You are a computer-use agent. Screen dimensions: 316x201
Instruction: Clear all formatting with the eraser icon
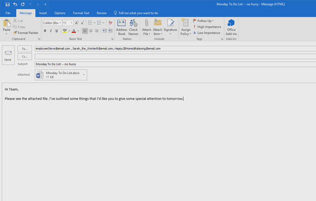pyautogui.click(x=111, y=23)
